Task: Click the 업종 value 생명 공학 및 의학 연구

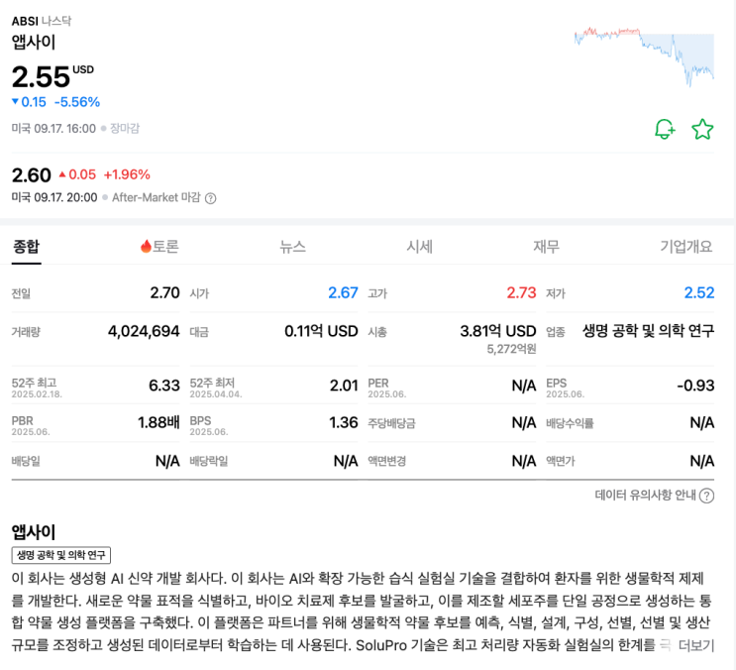Action: click(648, 331)
